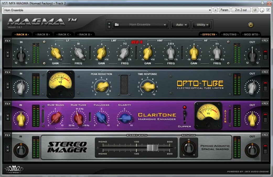This screenshot has width=273, height=177.
Task: Toggle the MAGMA power button
Action: (x=251, y=25)
